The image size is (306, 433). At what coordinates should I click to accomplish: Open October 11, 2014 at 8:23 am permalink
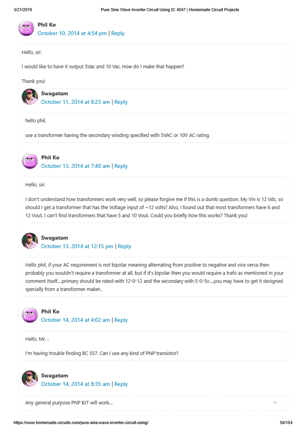click(x=75, y=102)
